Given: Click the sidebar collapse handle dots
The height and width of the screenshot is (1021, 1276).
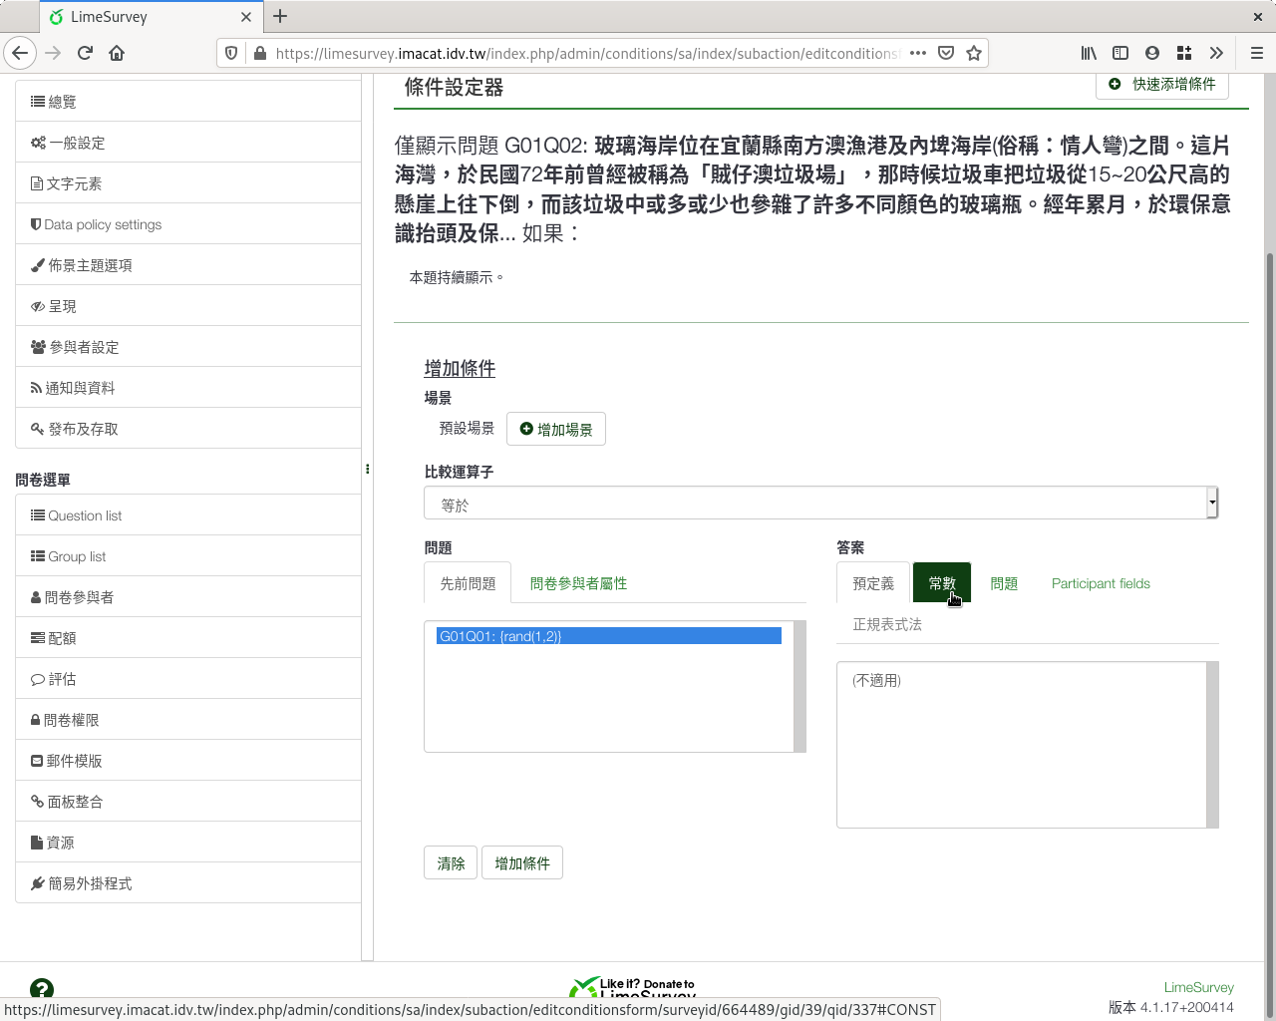Looking at the screenshot, I should tap(367, 469).
